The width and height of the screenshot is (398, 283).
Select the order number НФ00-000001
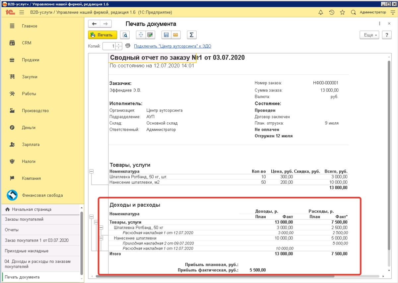click(326, 83)
